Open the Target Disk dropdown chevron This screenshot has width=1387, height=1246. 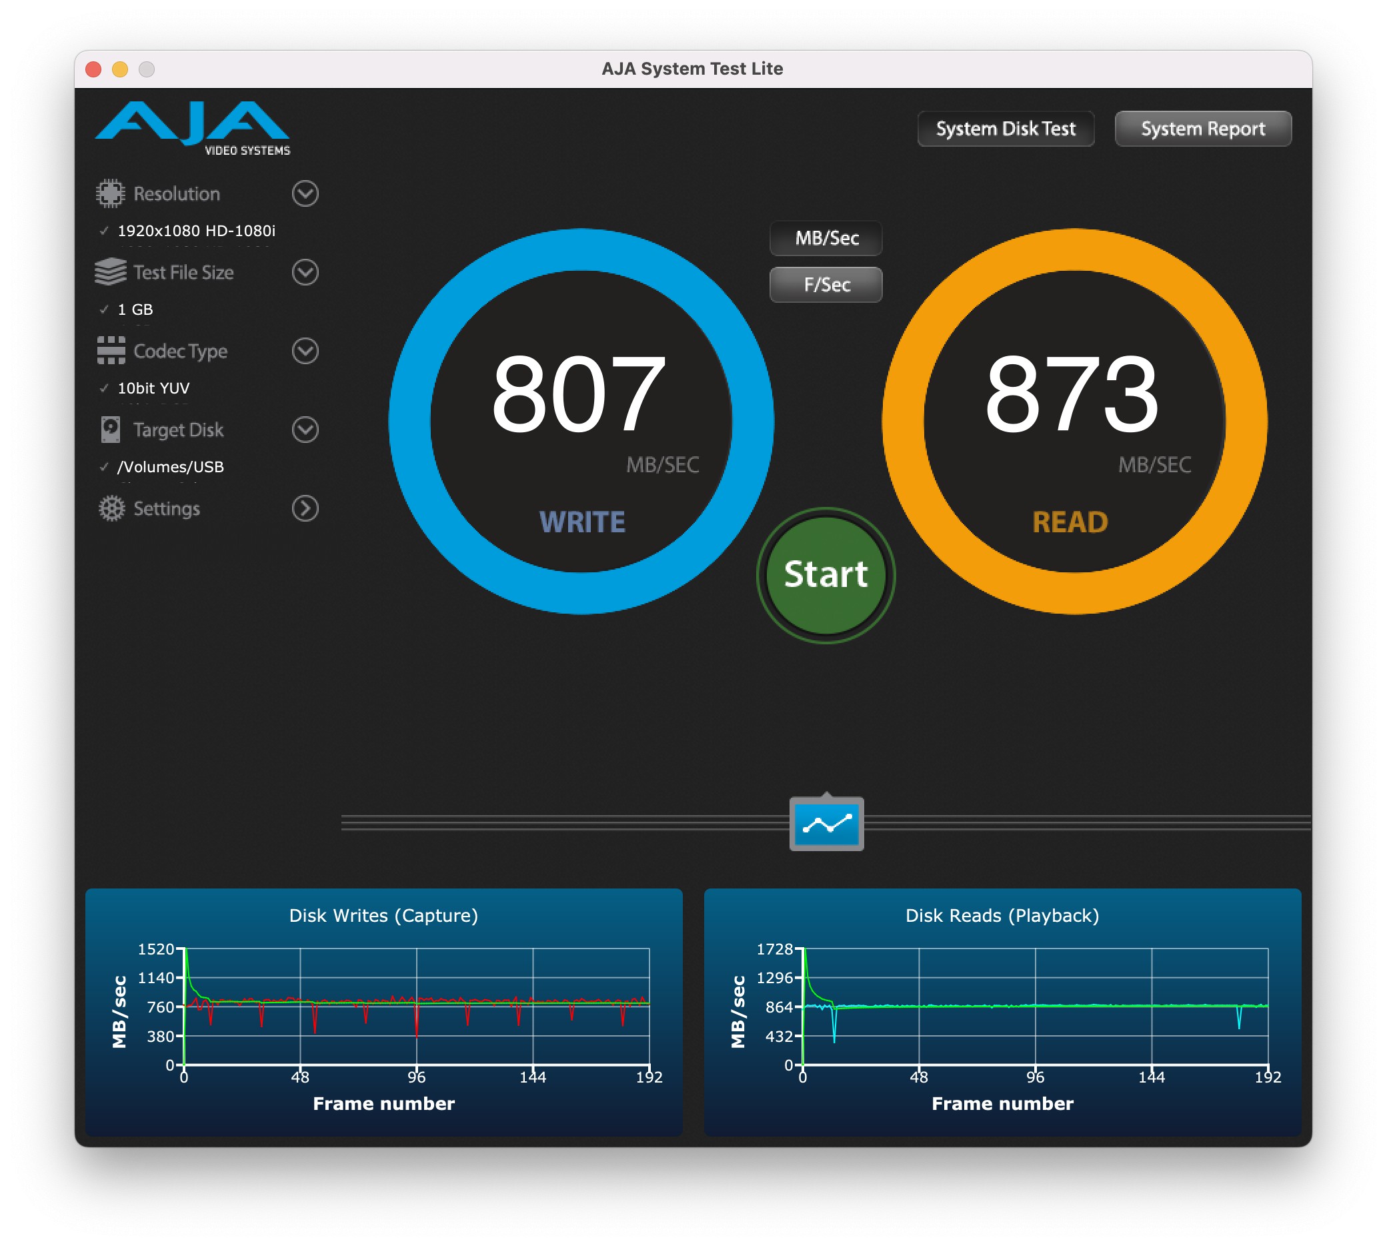click(305, 430)
